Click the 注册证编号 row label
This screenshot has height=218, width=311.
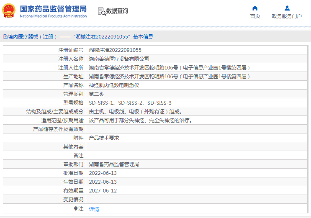tap(71, 50)
